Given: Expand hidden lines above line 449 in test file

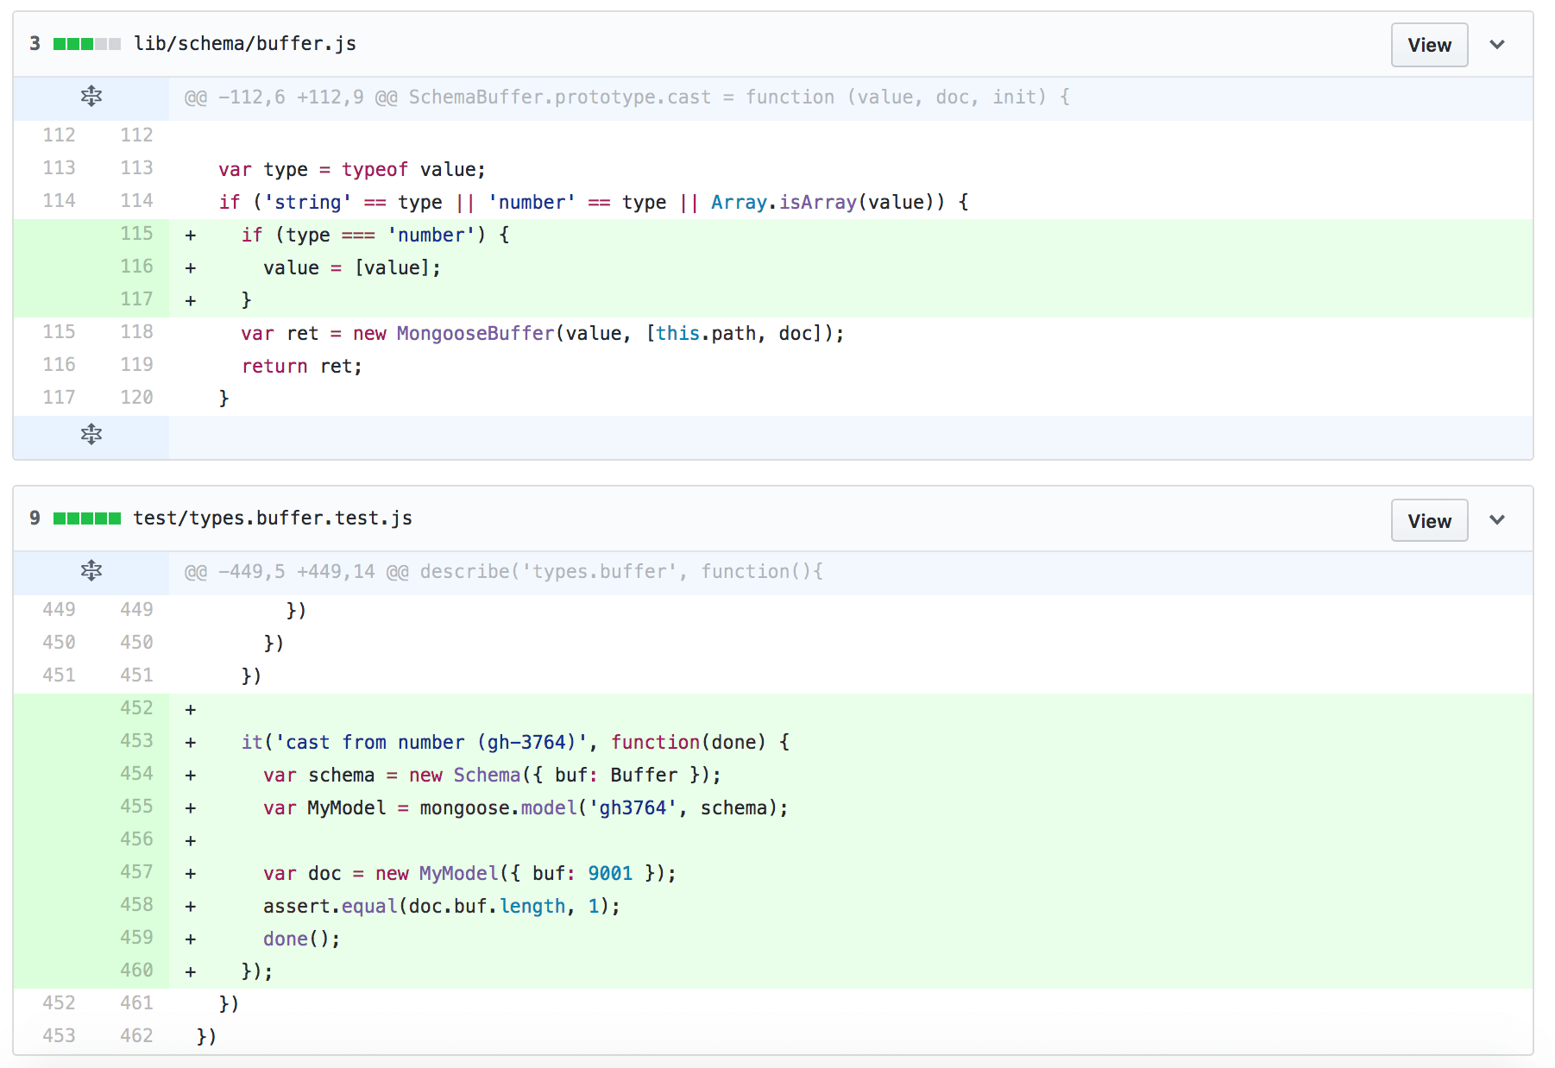Looking at the screenshot, I should pos(91,571).
